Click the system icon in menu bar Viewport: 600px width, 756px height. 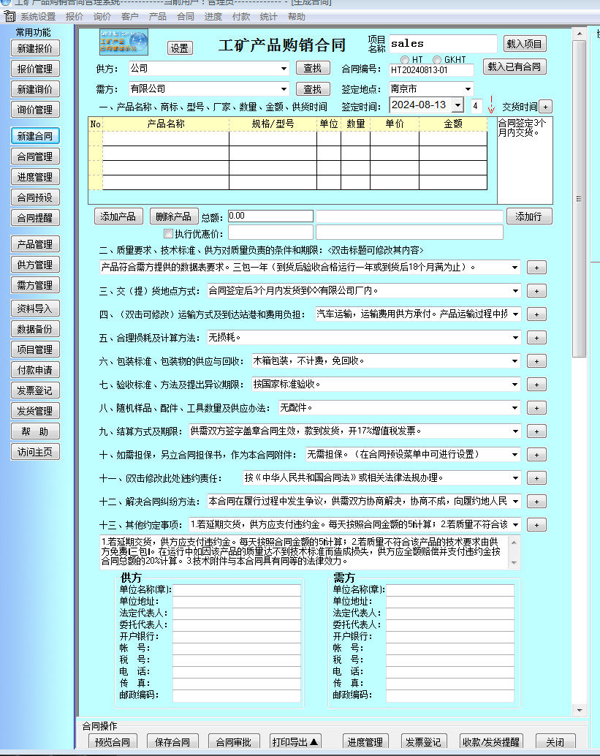tap(10, 16)
